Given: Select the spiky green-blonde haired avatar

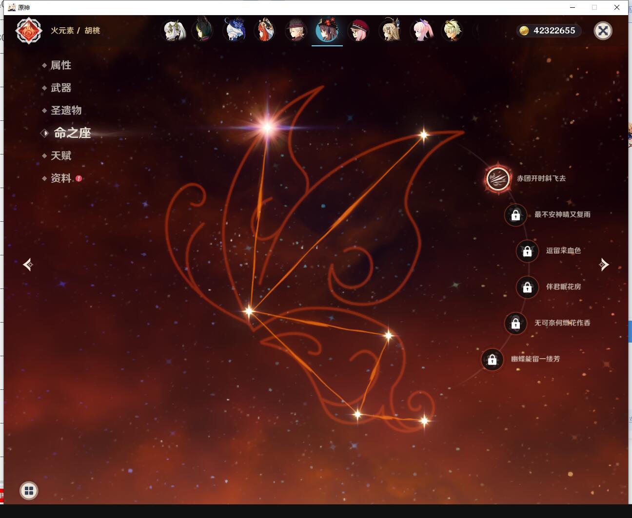Looking at the screenshot, I should coord(452,31).
